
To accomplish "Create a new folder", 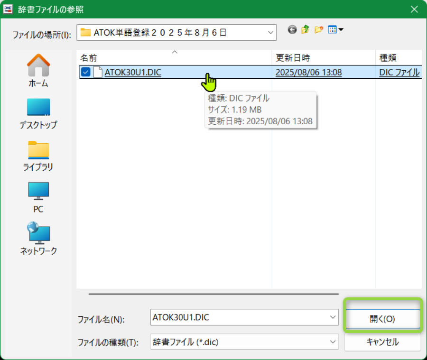I will [319, 29].
